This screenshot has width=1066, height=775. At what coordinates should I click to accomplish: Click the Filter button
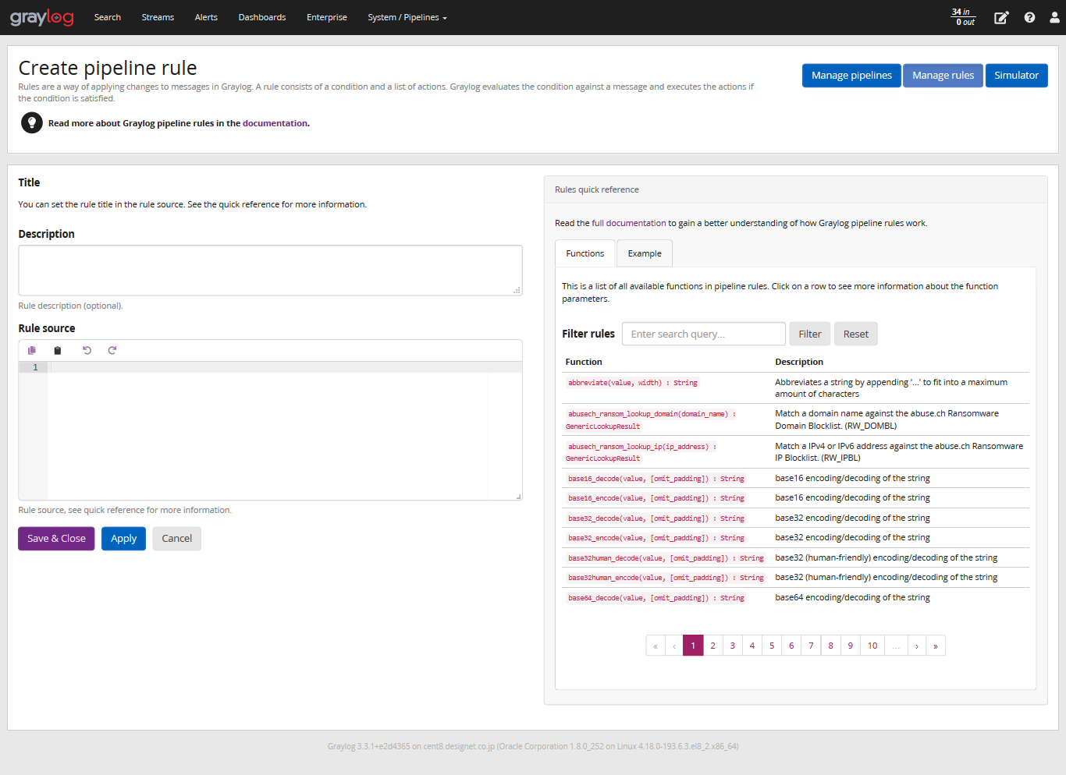pyautogui.click(x=810, y=334)
